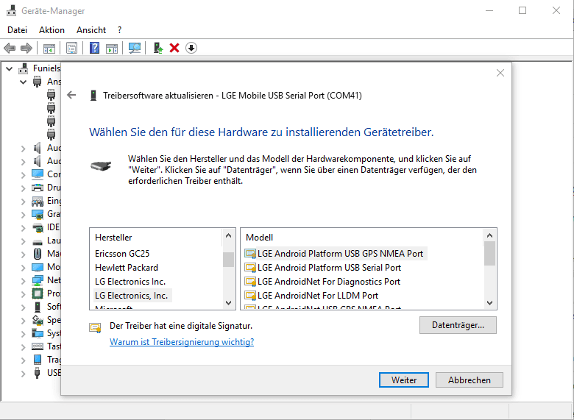Expand the Tas... keyboards tree node
The image size is (574, 420).
(x=23, y=347)
